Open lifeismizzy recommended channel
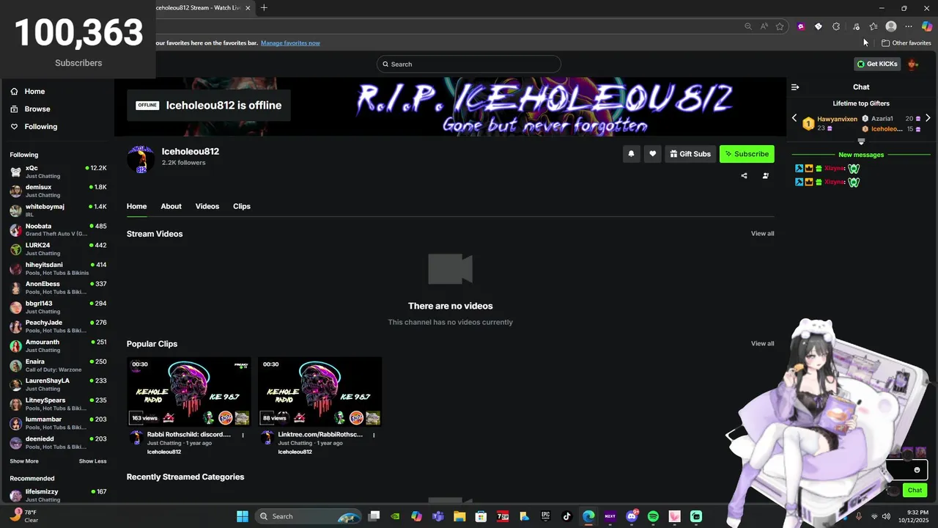Viewport: 938px width, 528px height. (57, 495)
